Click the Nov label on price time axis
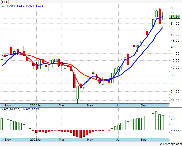The image size is (182, 146). pyautogui.click(x=8, y=105)
